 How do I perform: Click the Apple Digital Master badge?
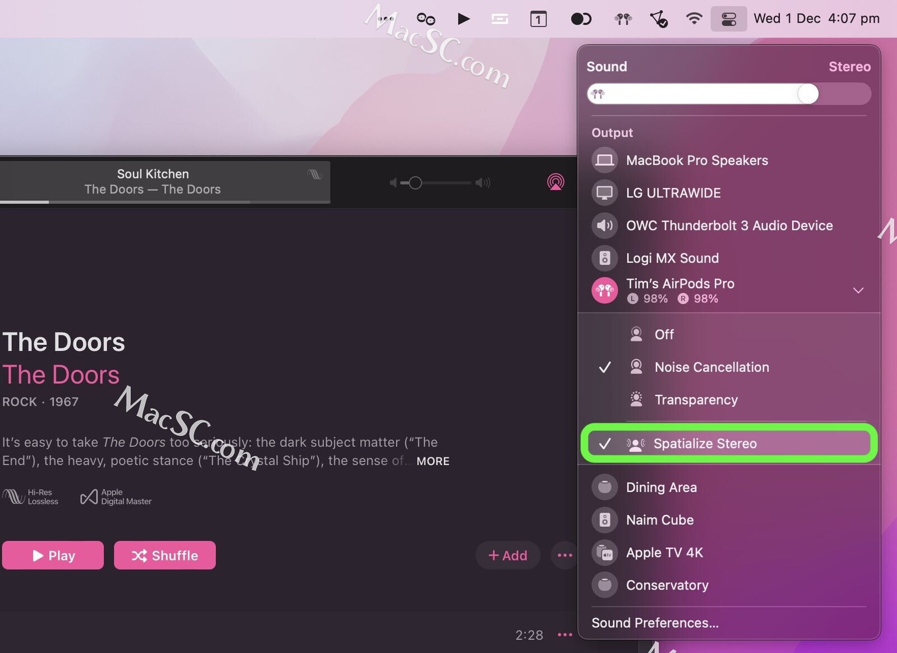tap(116, 497)
